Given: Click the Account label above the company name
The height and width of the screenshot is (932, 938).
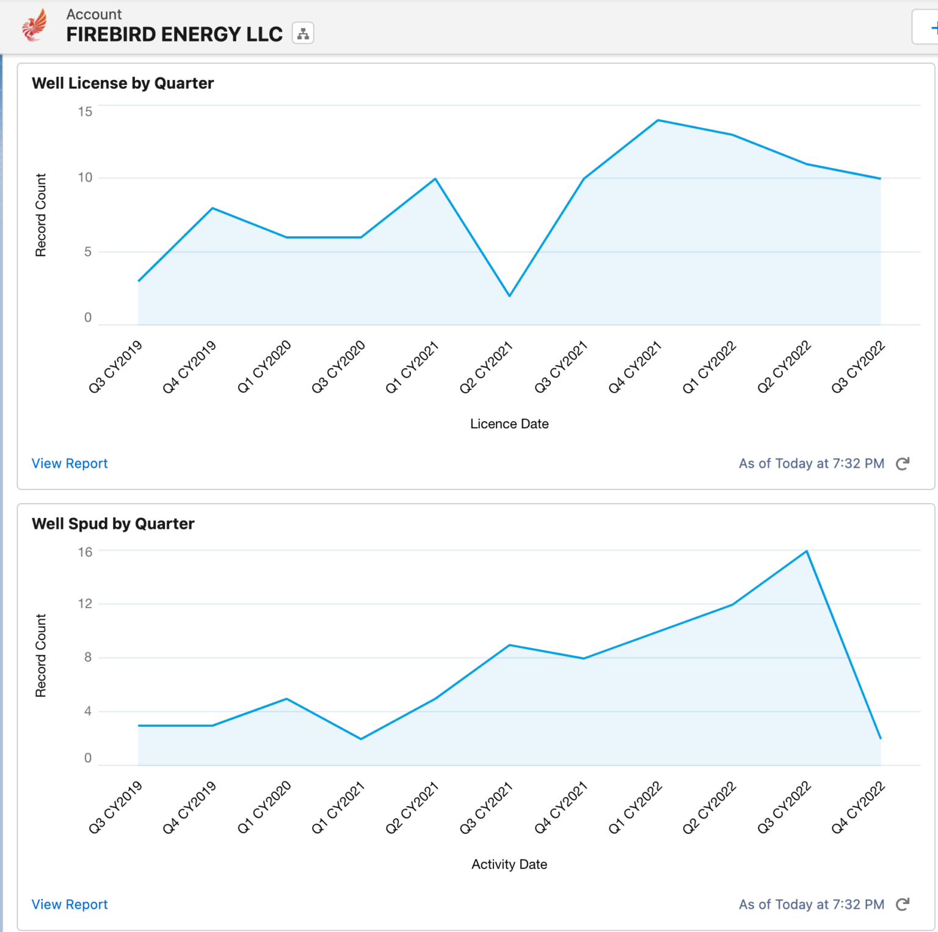Looking at the screenshot, I should 95,14.
